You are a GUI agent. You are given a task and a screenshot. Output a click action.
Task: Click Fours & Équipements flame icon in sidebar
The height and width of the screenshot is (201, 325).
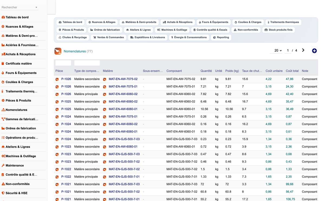(3, 73)
